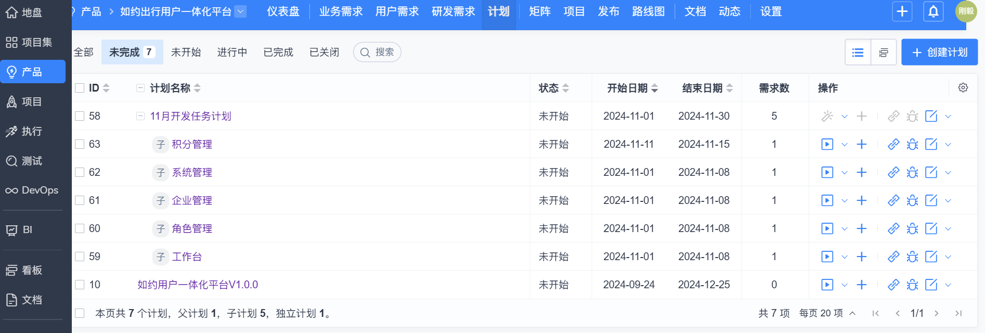The image size is (985, 333).
Task: Click the 搜索 search box
Action: (x=377, y=52)
